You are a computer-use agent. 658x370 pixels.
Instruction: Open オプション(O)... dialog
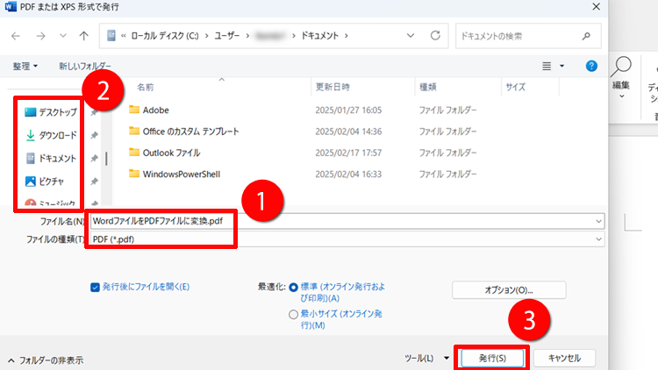tap(509, 290)
